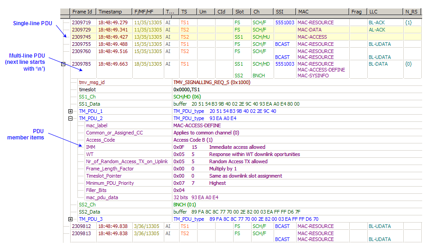The width and height of the screenshot is (428, 250).
Task: Expand the TM_PDU_3 tree node
Action: click(70, 219)
